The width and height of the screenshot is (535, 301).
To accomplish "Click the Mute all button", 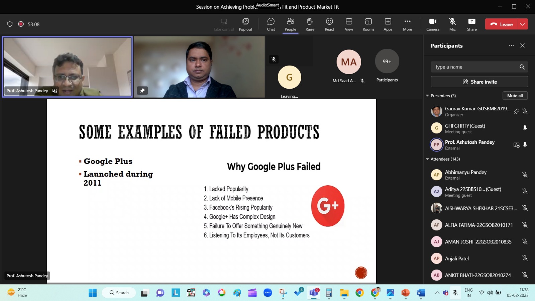I will 515,96.
